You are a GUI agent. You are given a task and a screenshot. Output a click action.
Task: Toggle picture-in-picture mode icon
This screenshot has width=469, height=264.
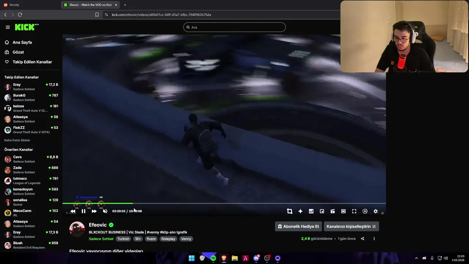click(x=322, y=211)
